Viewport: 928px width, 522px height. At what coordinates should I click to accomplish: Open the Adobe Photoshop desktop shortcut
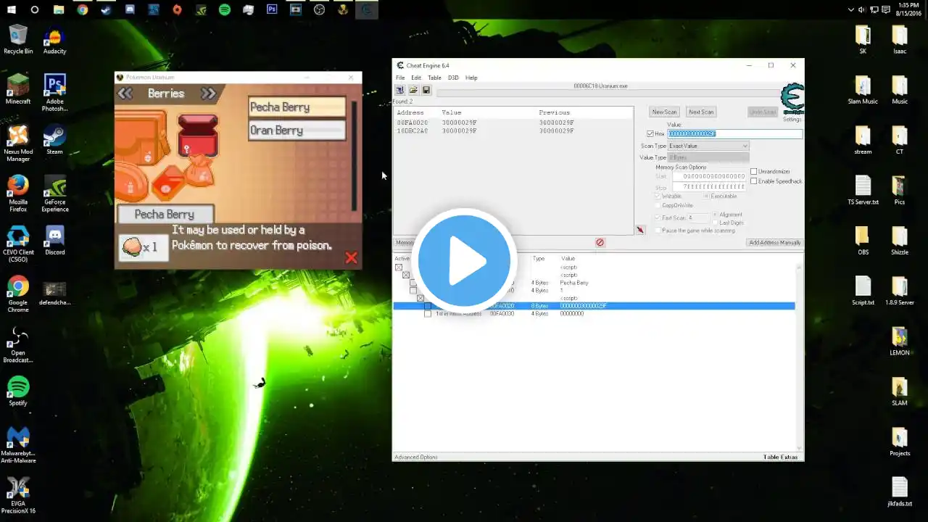pos(55,93)
